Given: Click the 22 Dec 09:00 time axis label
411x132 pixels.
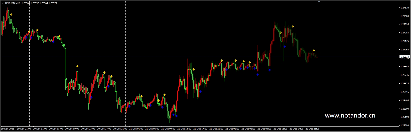Looking at the screenshot, I should (x=264, y=129).
